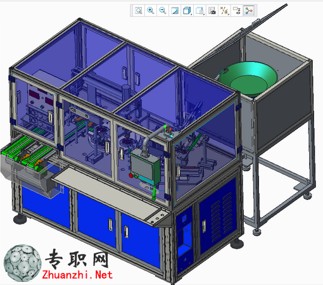Image resolution: width=323 pixels, height=285 pixels.
Task: Select the Zoom Out magnifier tool
Action: [163, 11]
